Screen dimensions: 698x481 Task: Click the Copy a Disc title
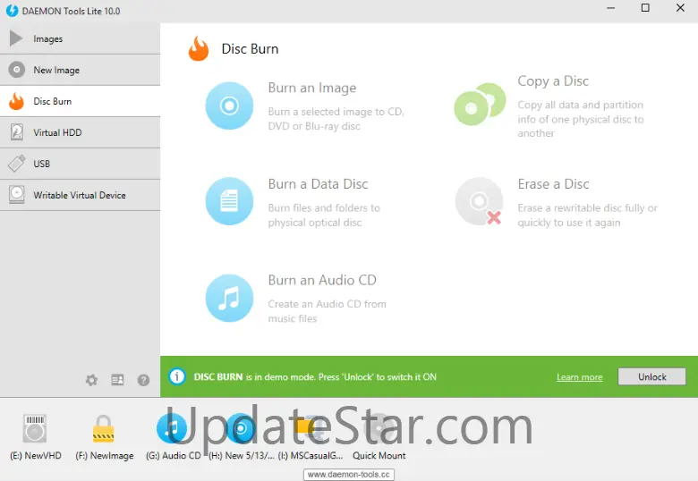click(x=553, y=80)
